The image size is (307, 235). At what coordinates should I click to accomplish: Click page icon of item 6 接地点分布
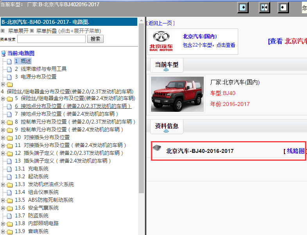pyautogui.click(x=9, y=106)
